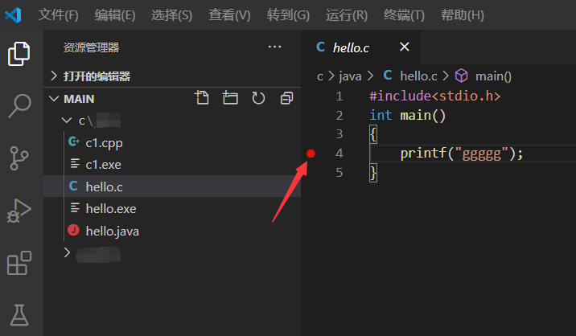Collapse all folders in explorer
576x336 pixels.
[286, 98]
